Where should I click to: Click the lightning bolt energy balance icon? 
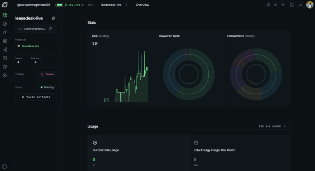click(66, 5)
